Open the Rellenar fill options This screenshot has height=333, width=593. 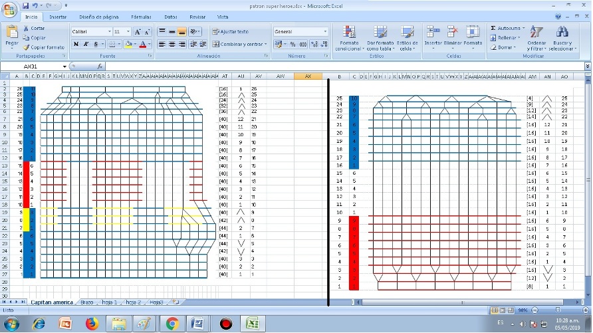coord(505,38)
